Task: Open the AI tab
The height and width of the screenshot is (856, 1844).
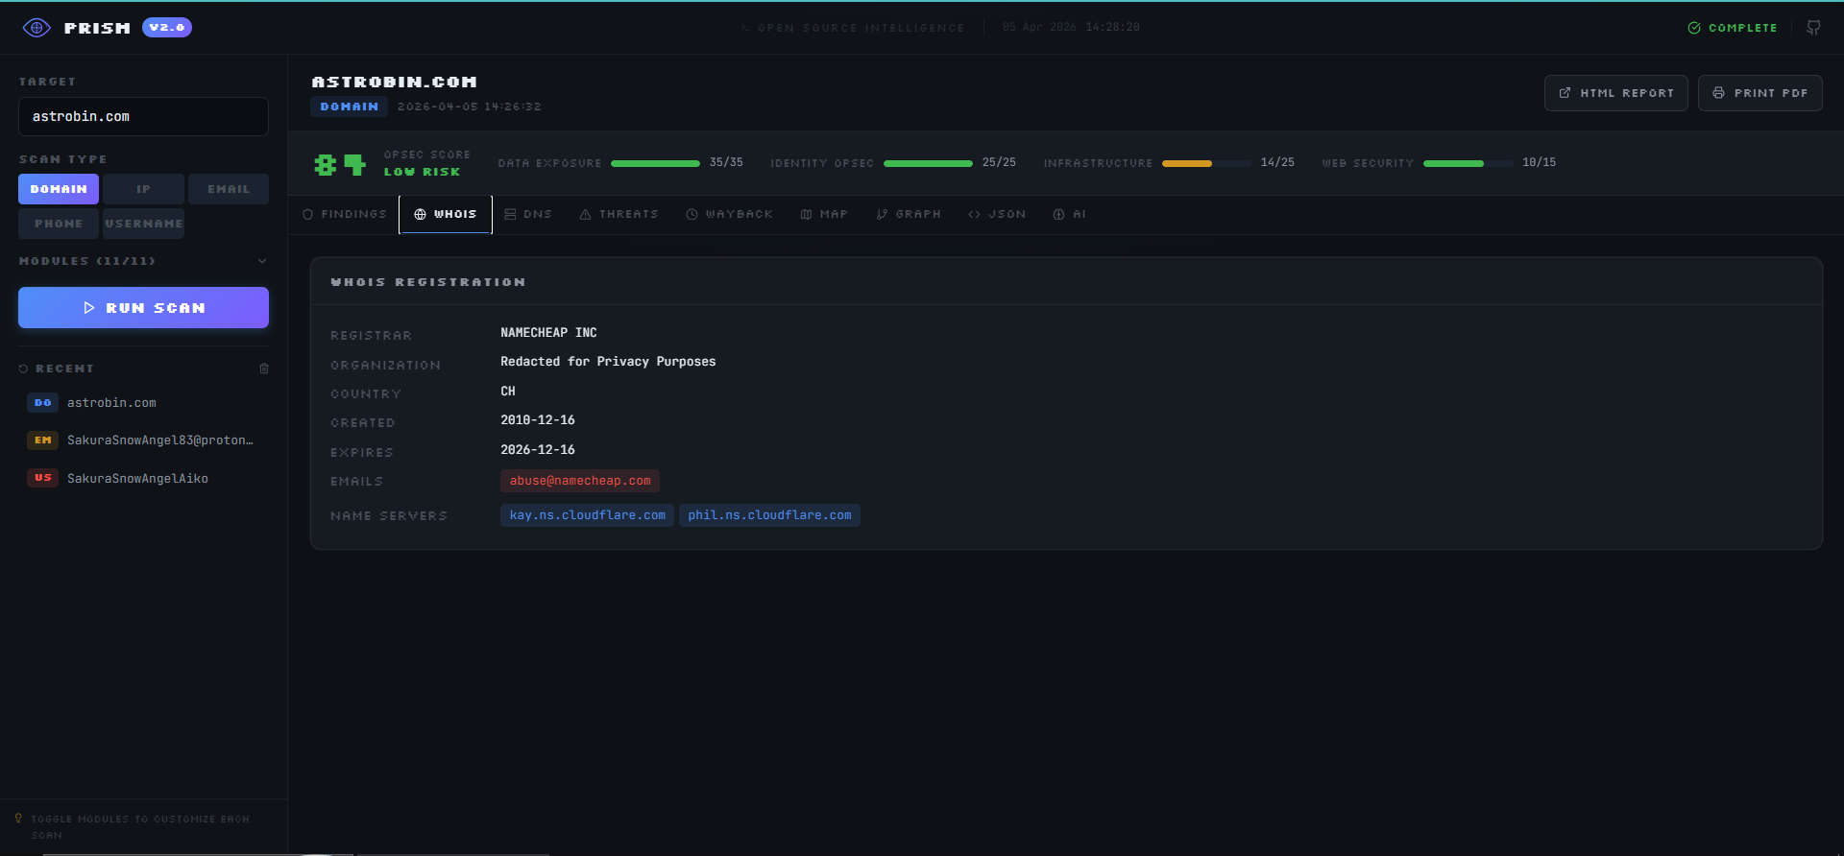Action: [1070, 215]
